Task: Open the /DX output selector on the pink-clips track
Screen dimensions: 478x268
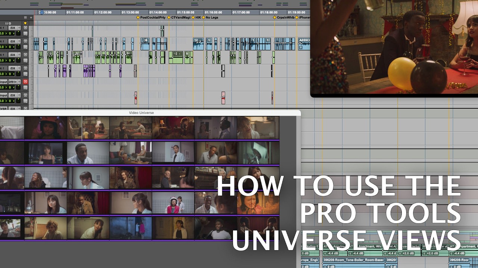Action: point(12,95)
